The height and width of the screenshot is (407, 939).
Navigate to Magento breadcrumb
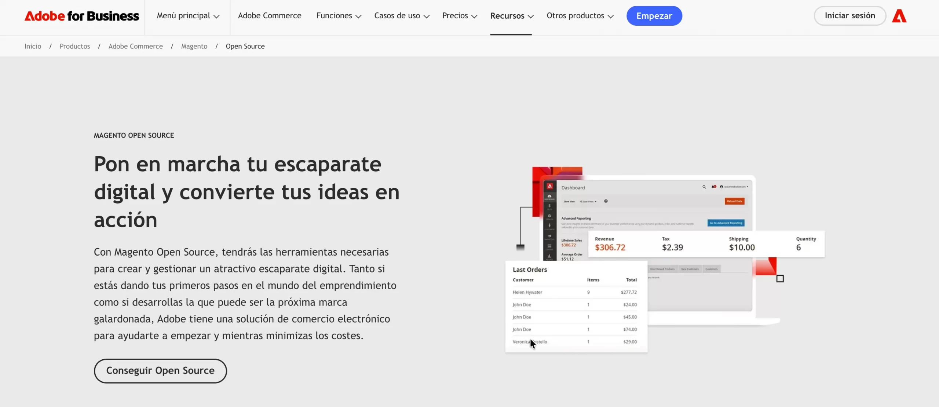tap(194, 46)
